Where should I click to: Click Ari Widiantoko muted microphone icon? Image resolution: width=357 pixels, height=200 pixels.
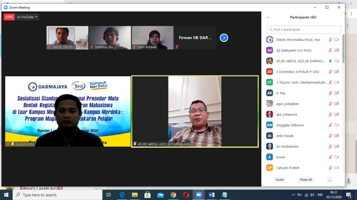tap(330, 147)
